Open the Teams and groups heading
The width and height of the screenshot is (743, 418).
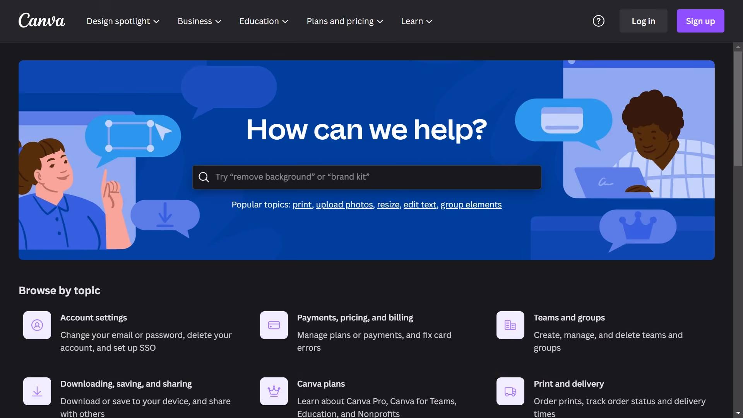tap(569, 318)
